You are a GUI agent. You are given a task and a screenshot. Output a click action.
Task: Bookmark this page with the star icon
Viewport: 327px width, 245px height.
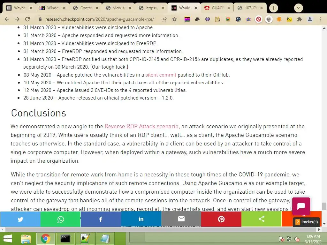tap(174, 19)
